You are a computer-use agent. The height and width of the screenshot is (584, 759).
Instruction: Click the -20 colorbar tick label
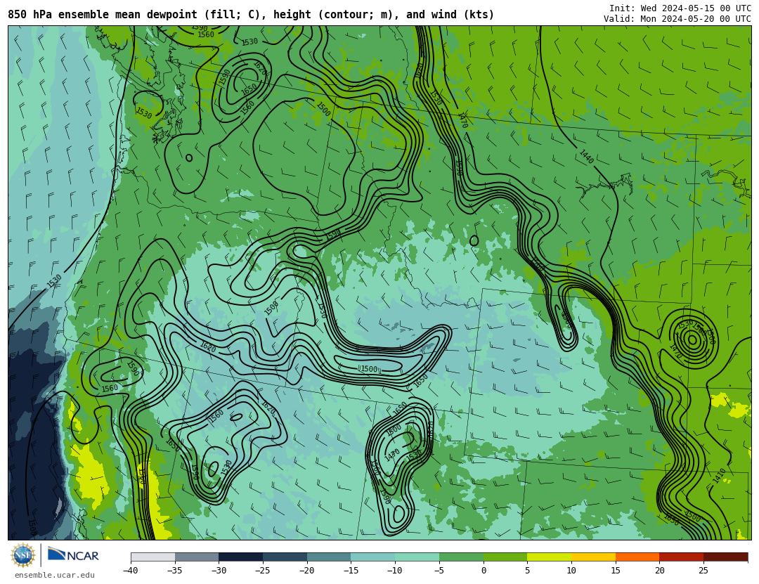pos(306,571)
